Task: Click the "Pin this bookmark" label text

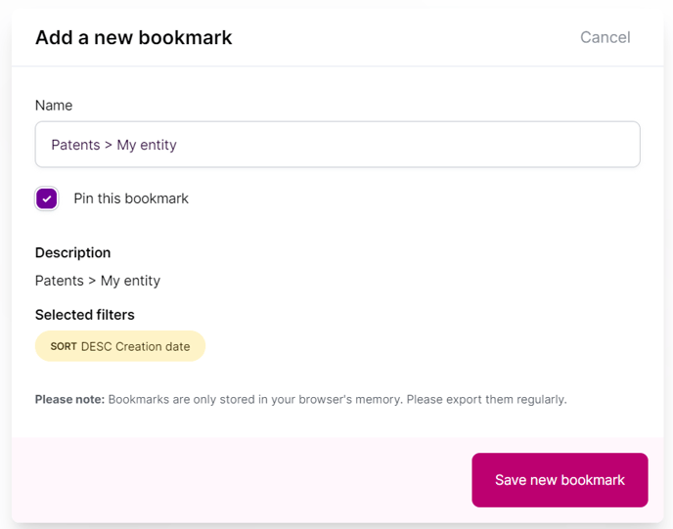Action: [x=131, y=198]
